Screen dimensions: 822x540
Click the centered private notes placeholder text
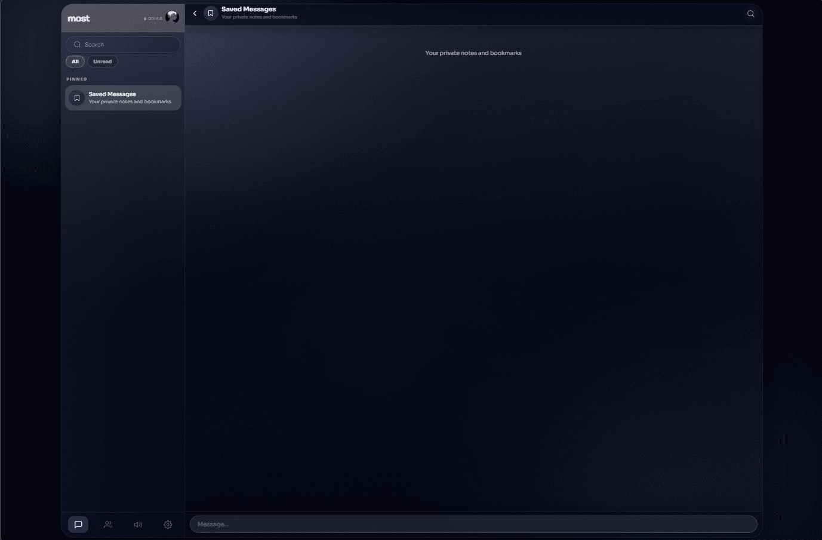pos(473,53)
